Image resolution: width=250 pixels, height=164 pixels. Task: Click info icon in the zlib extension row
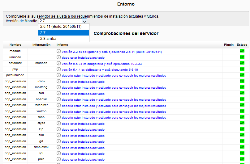[x=59, y=135]
